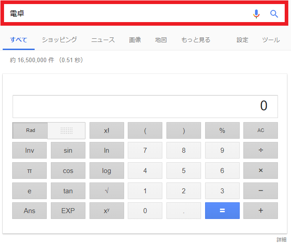The height and width of the screenshot is (246, 291).
Task: Click the number 5 key
Action: click(184, 170)
